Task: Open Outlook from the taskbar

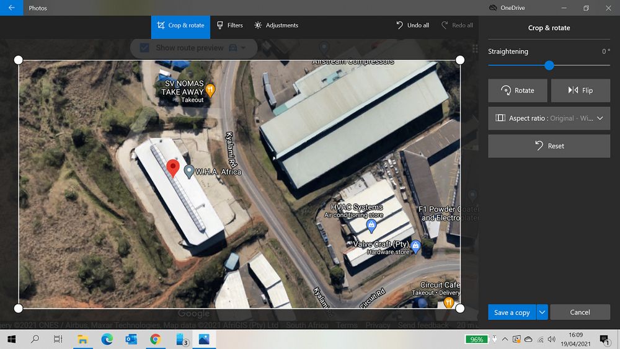Action: pyautogui.click(x=131, y=339)
